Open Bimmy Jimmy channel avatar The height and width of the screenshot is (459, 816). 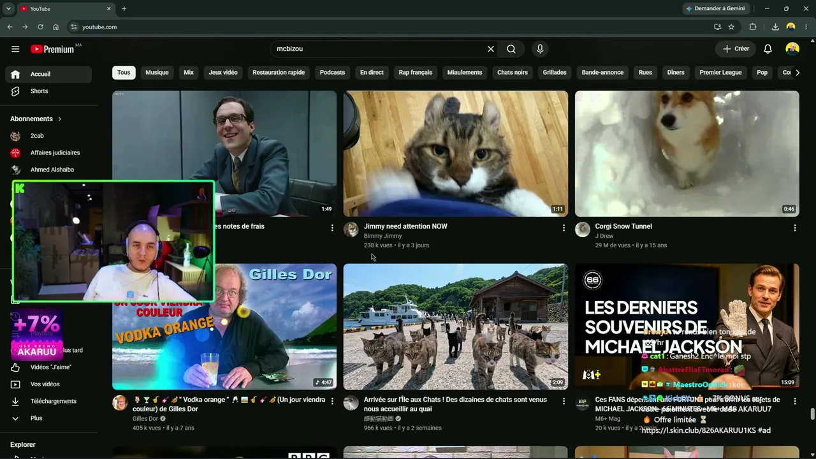(351, 229)
